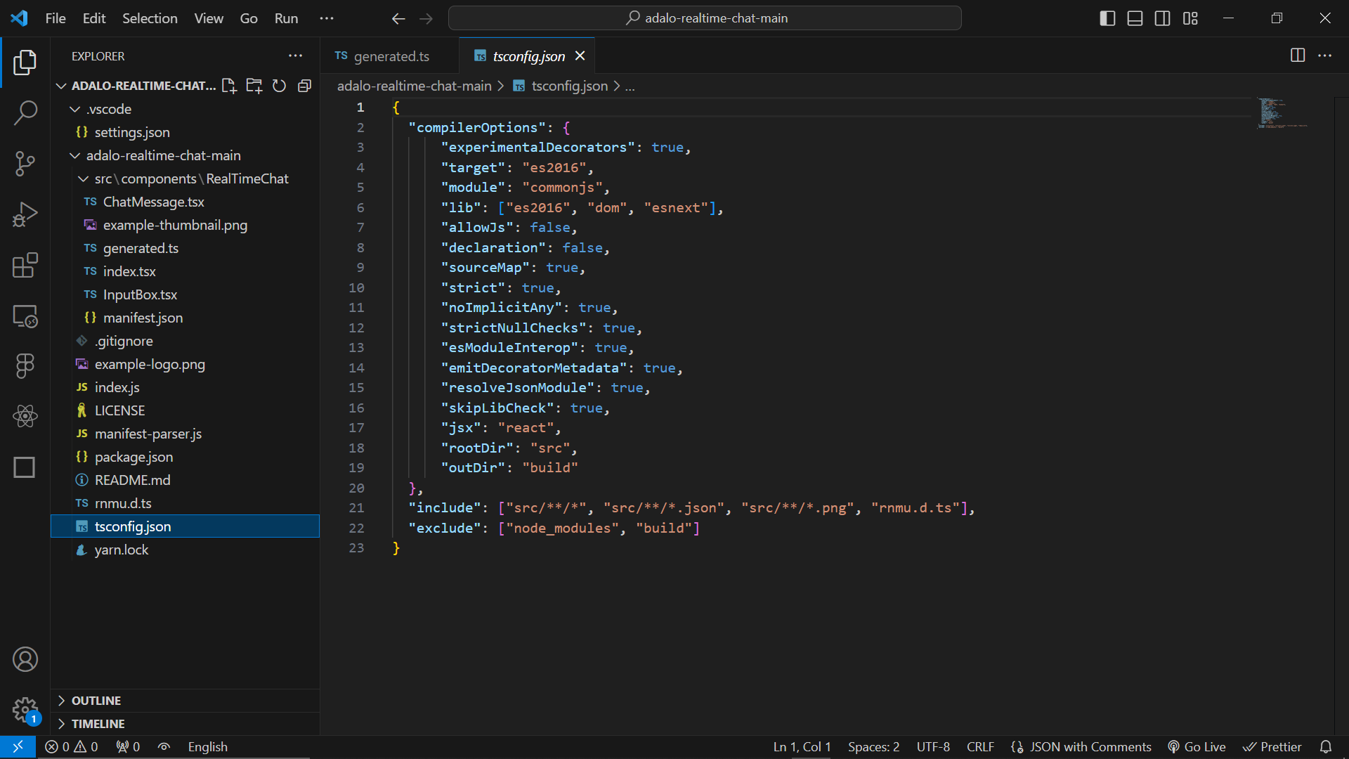Collapse the .vscode folder
This screenshot has height=759, width=1349.
75,109
